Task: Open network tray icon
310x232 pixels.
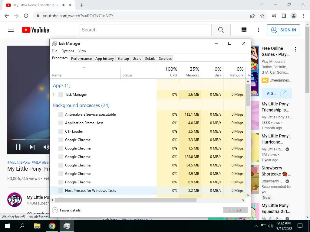Action: coord(264,226)
